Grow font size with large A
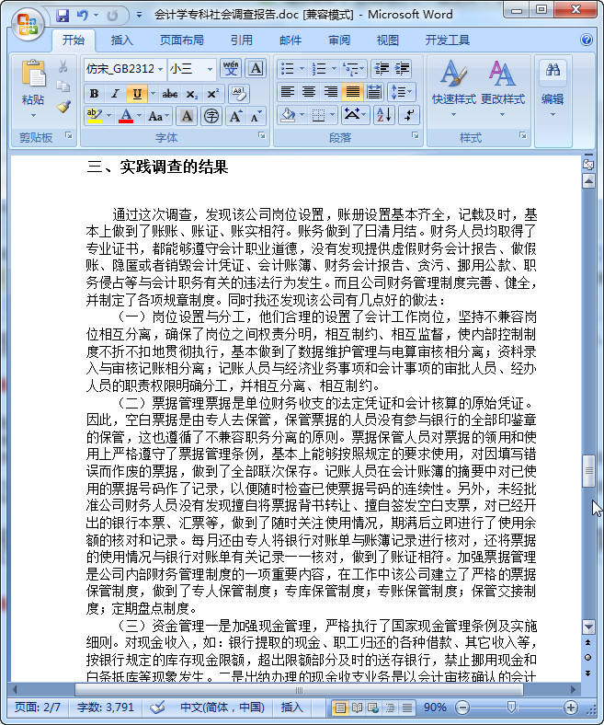The height and width of the screenshot is (725, 604). [234, 116]
